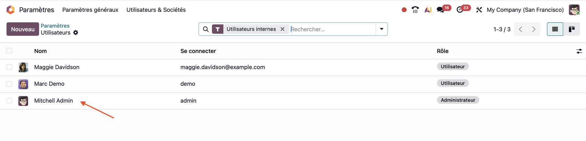Expand the search filter options dropdown
586x141 pixels.
pyautogui.click(x=382, y=29)
